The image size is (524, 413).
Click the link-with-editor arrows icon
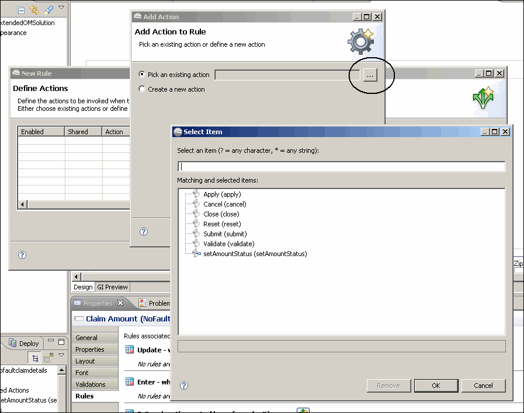tap(34, 10)
